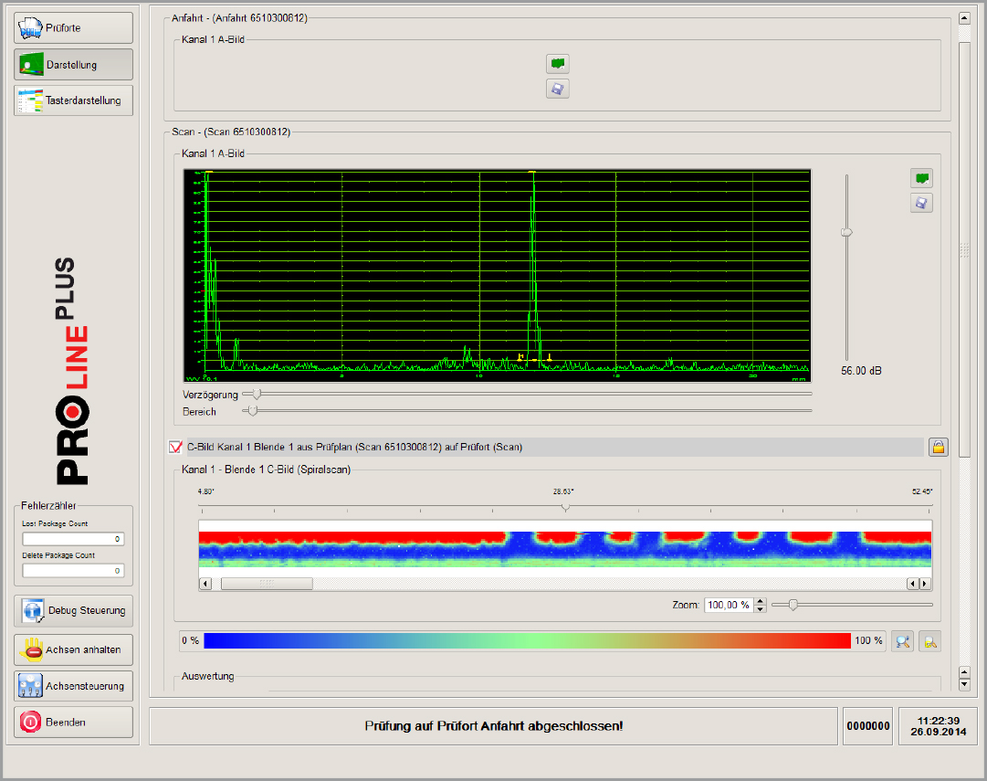Click the 56.00 dB label
This screenshot has width=987, height=781.
861,371
